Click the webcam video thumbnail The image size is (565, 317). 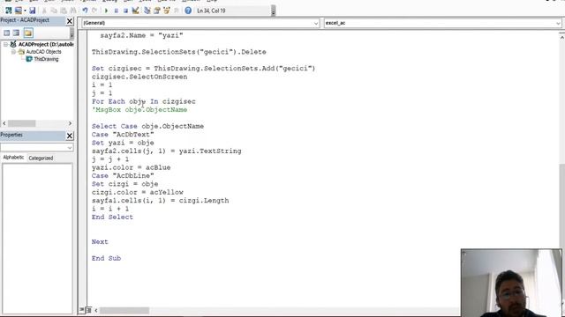(x=511, y=283)
